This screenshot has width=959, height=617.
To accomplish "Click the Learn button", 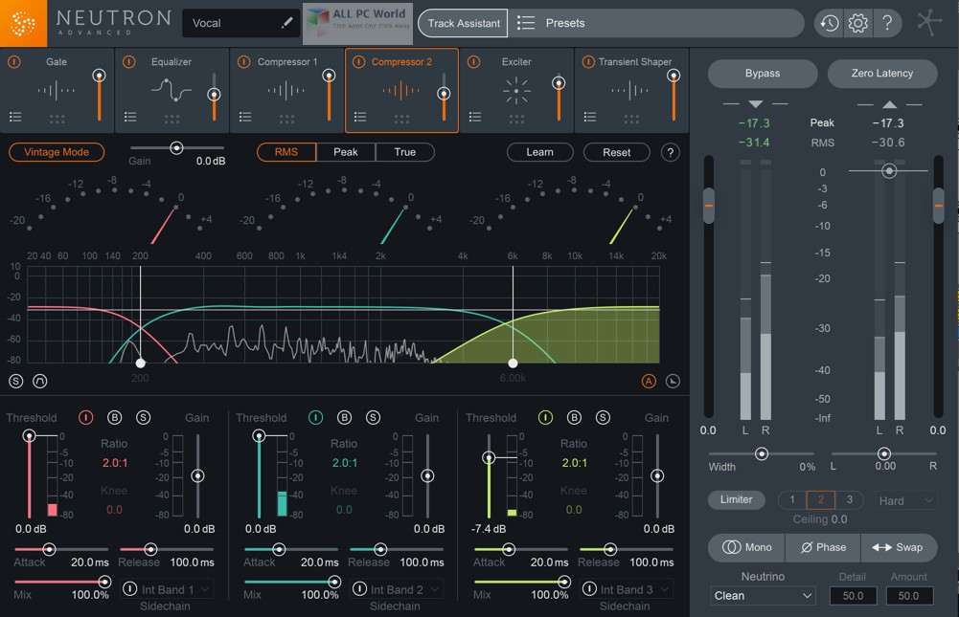I will point(539,152).
